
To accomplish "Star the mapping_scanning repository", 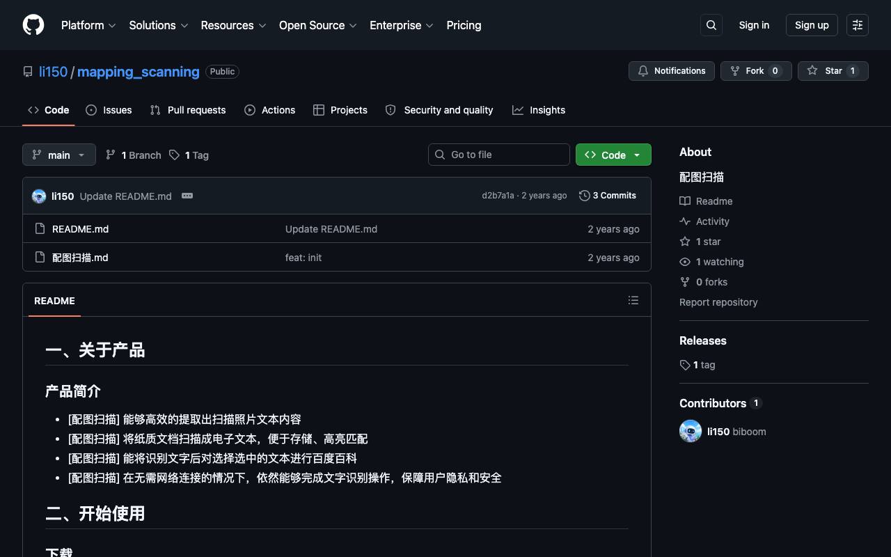I will [833, 71].
